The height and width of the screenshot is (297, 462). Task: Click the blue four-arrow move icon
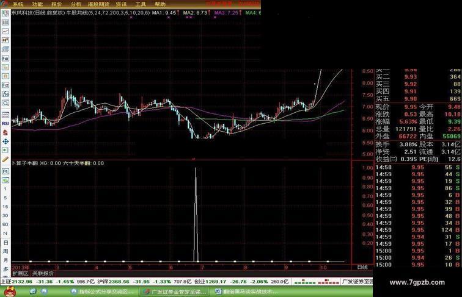pos(5,141)
